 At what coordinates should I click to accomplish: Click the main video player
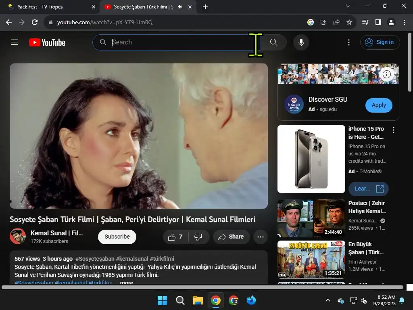(x=139, y=136)
